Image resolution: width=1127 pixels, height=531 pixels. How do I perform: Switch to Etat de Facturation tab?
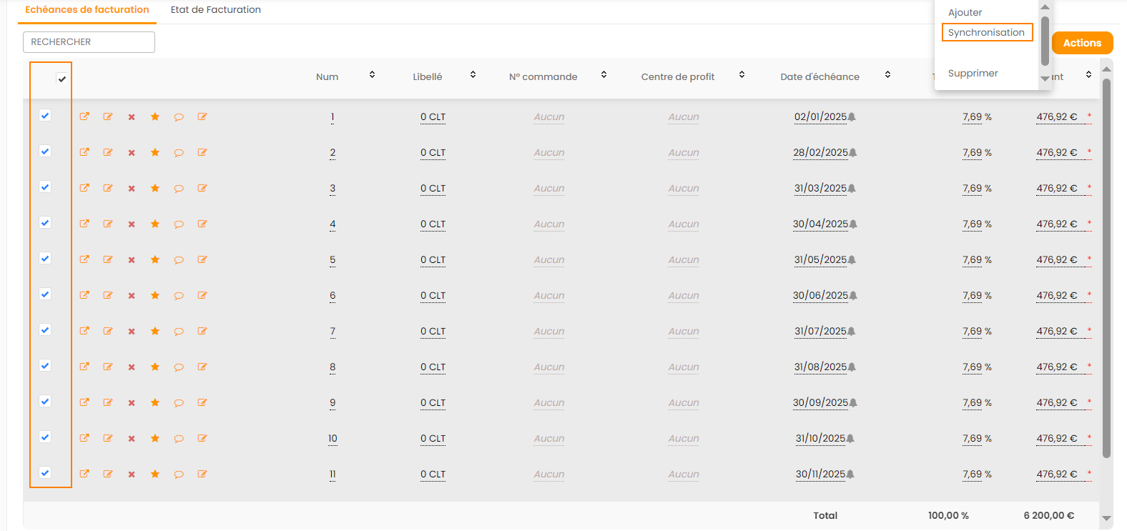click(x=215, y=10)
